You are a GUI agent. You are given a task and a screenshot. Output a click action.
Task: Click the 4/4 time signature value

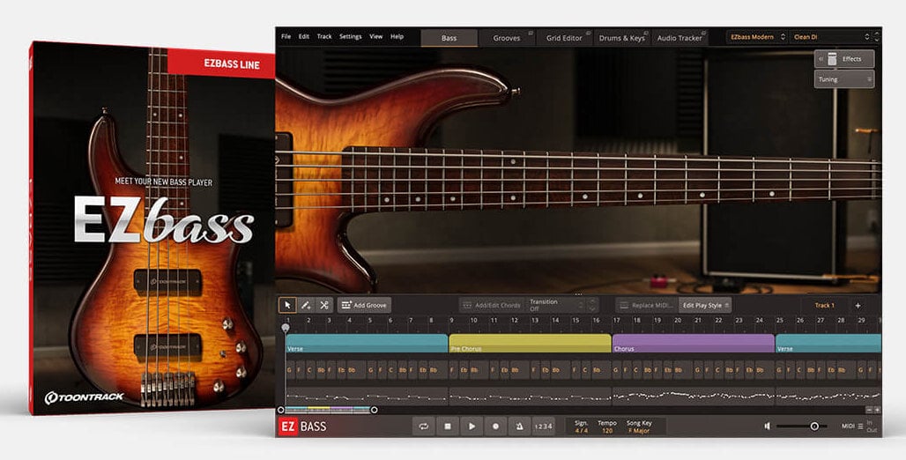click(x=582, y=431)
